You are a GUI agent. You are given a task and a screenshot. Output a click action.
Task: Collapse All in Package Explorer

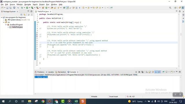pos(21,15)
